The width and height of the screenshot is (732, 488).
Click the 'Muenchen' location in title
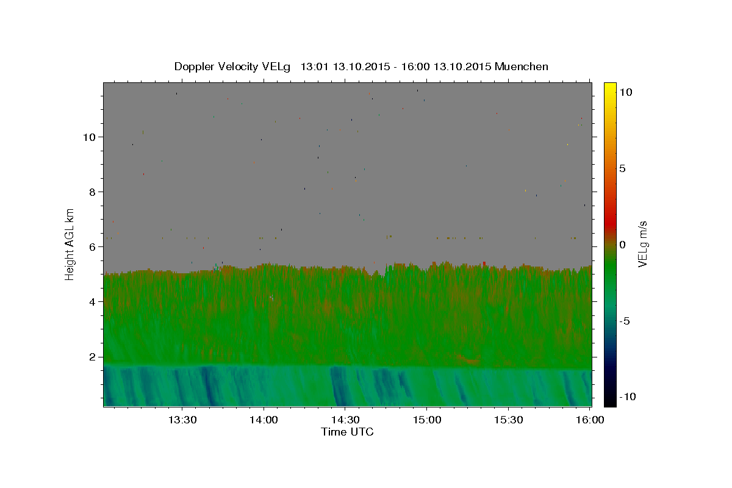[x=522, y=66]
